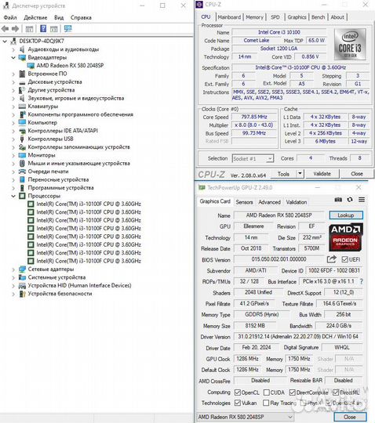375x423 pixels.
Task: Open the Справка menu
Action: tap(81, 17)
